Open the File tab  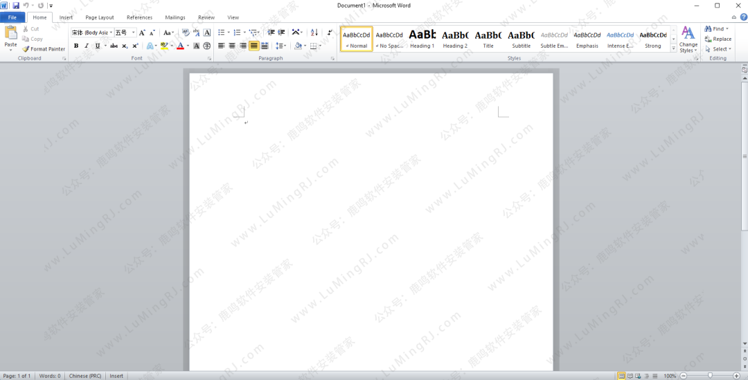(12, 17)
